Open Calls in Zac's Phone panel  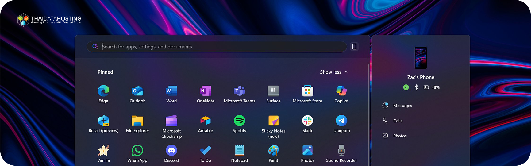click(392, 121)
